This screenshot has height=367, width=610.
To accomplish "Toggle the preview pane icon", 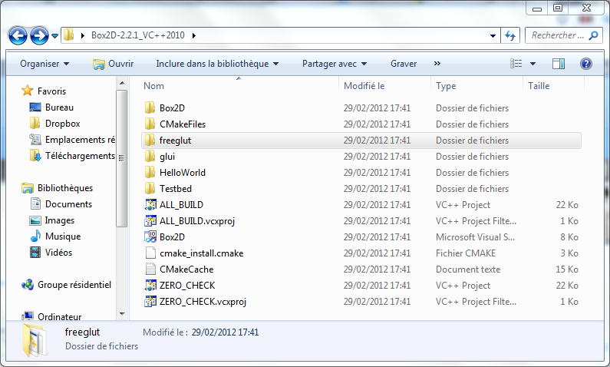I will point(559,64).
